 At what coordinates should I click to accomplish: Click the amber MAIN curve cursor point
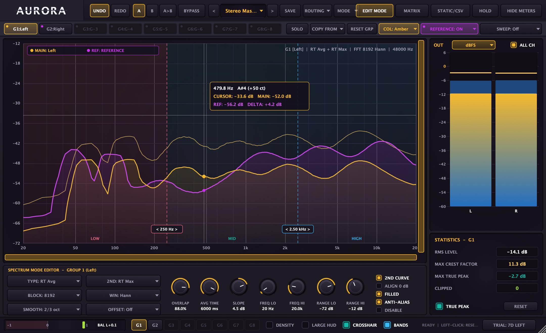point(204,176)
